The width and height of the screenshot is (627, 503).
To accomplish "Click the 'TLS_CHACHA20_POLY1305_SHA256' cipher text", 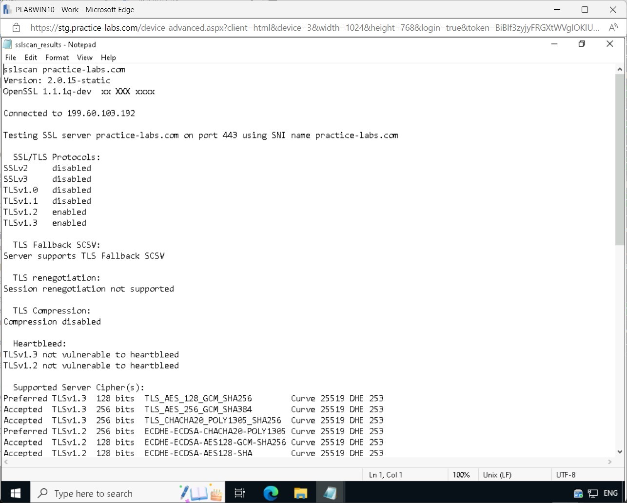I will (213, 420).
